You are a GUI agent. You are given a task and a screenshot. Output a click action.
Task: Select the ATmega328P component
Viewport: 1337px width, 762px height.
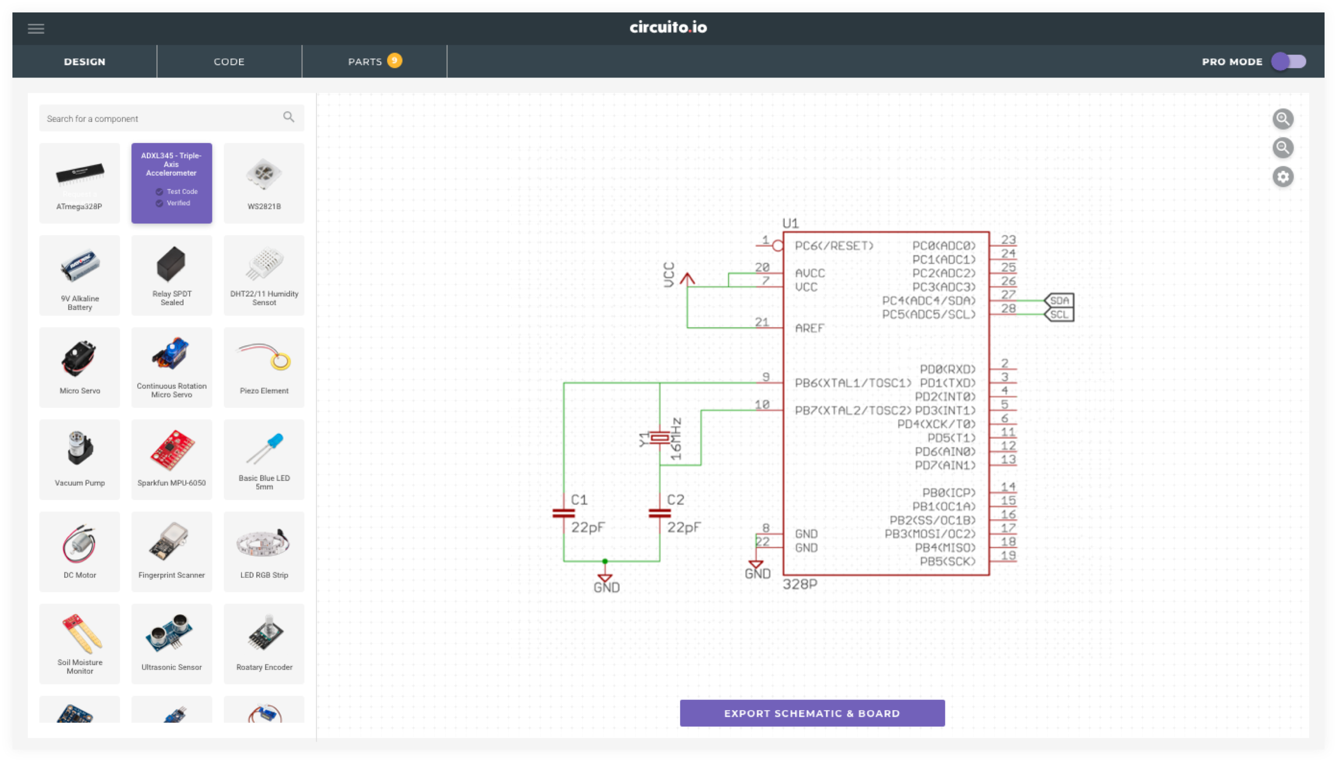[x=80, y=183]
